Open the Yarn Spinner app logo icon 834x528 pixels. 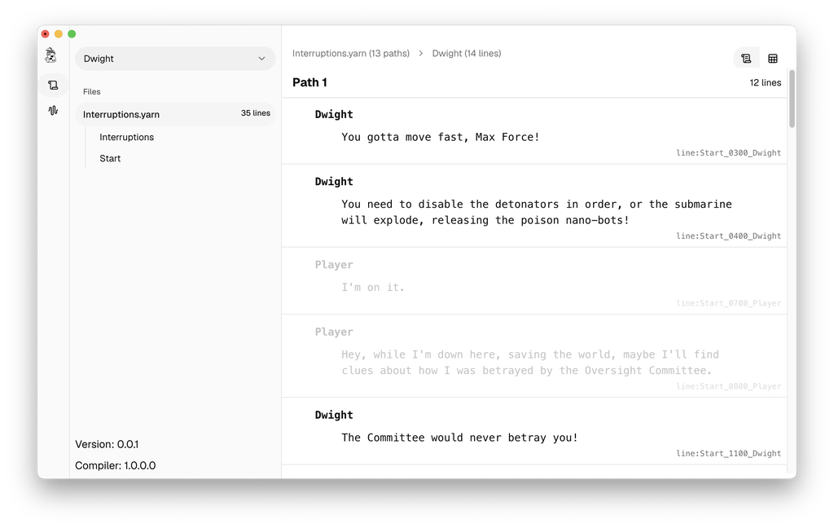51,55
